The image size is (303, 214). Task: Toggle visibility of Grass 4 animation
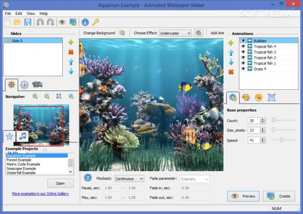click(x=243, y=69)
